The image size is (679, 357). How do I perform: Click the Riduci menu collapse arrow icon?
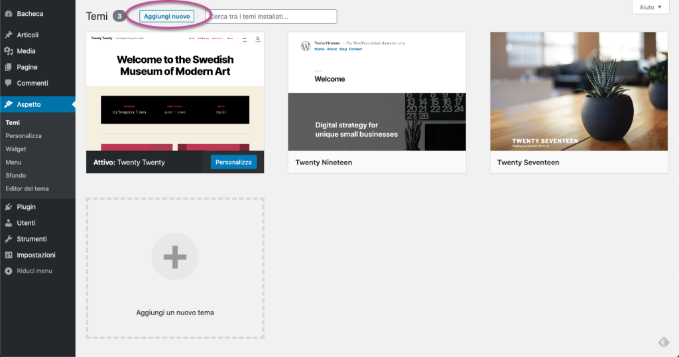[x=8, y=271]
